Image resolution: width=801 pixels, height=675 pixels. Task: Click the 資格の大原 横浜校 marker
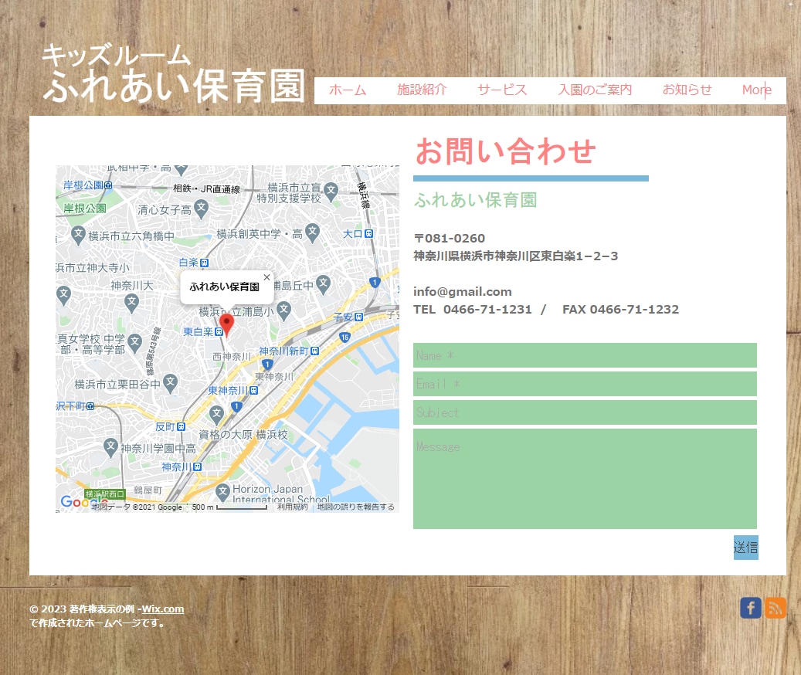[216, 414]
